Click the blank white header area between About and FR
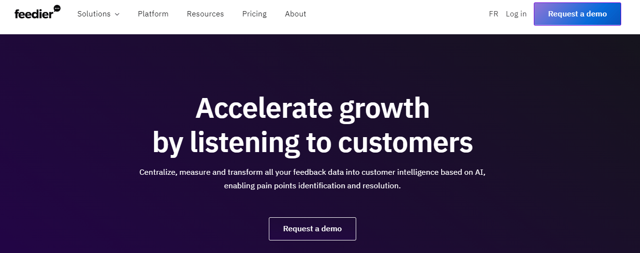The image size is (640, 253). coord(396,14)
